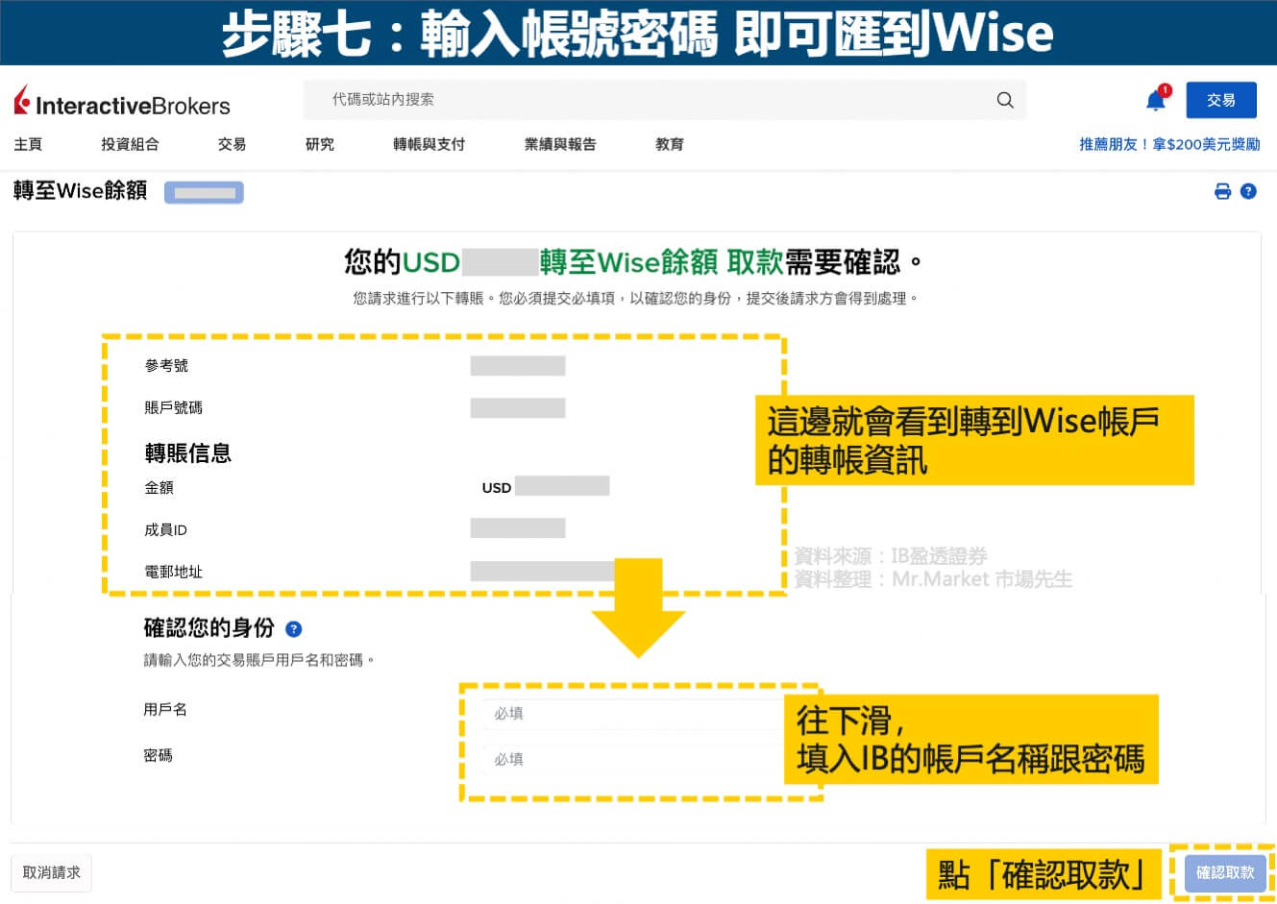Click the 確認取款 button
Viewport: 1277px width, 904px height.
[1225, 872]
